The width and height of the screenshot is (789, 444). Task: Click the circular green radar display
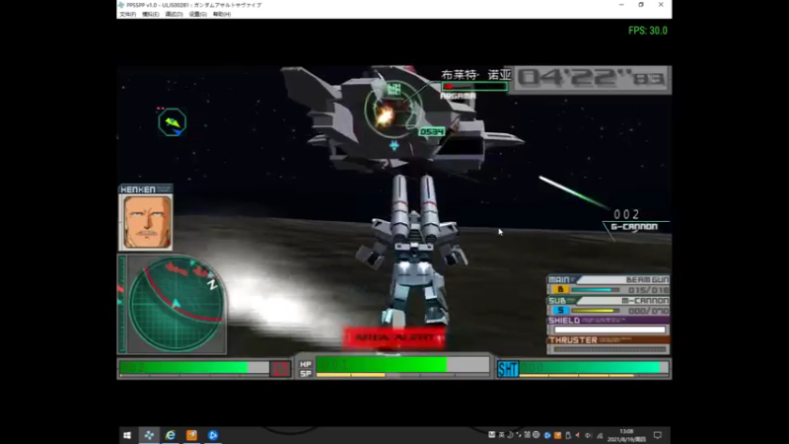(x=177, y=304)
